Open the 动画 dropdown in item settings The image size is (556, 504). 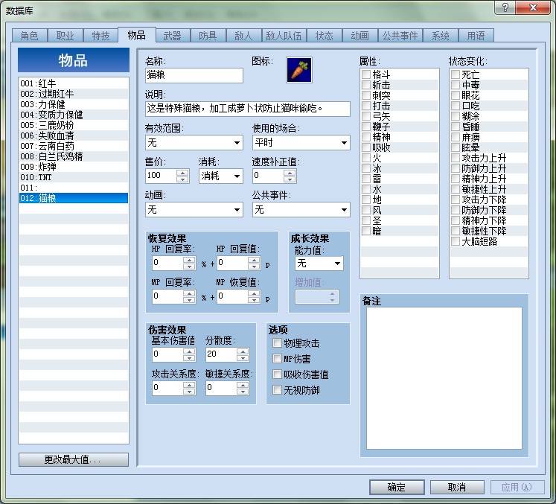194,210
